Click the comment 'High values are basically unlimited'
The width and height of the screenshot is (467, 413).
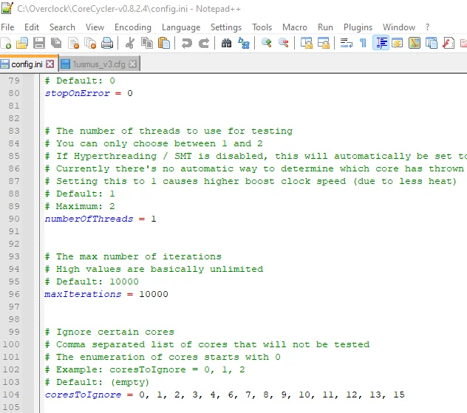click(x=160, y=269)
